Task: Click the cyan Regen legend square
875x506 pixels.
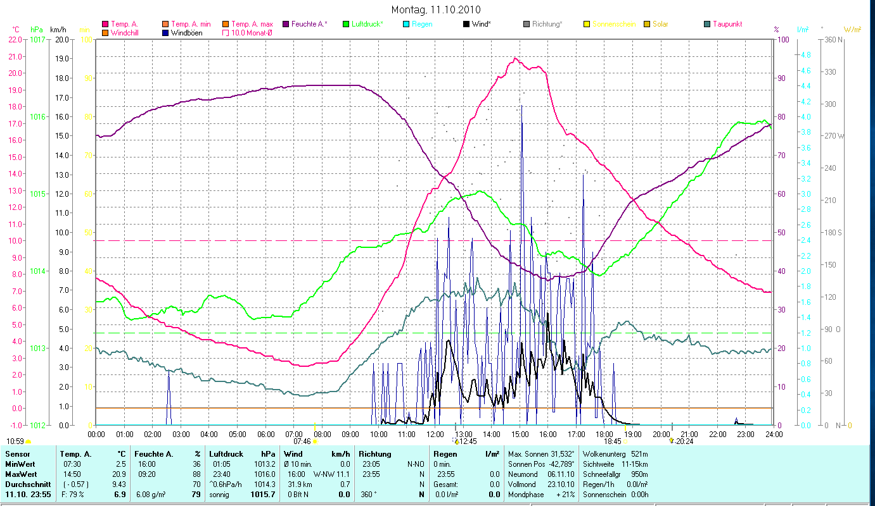Action: click(x=406, y=24)
